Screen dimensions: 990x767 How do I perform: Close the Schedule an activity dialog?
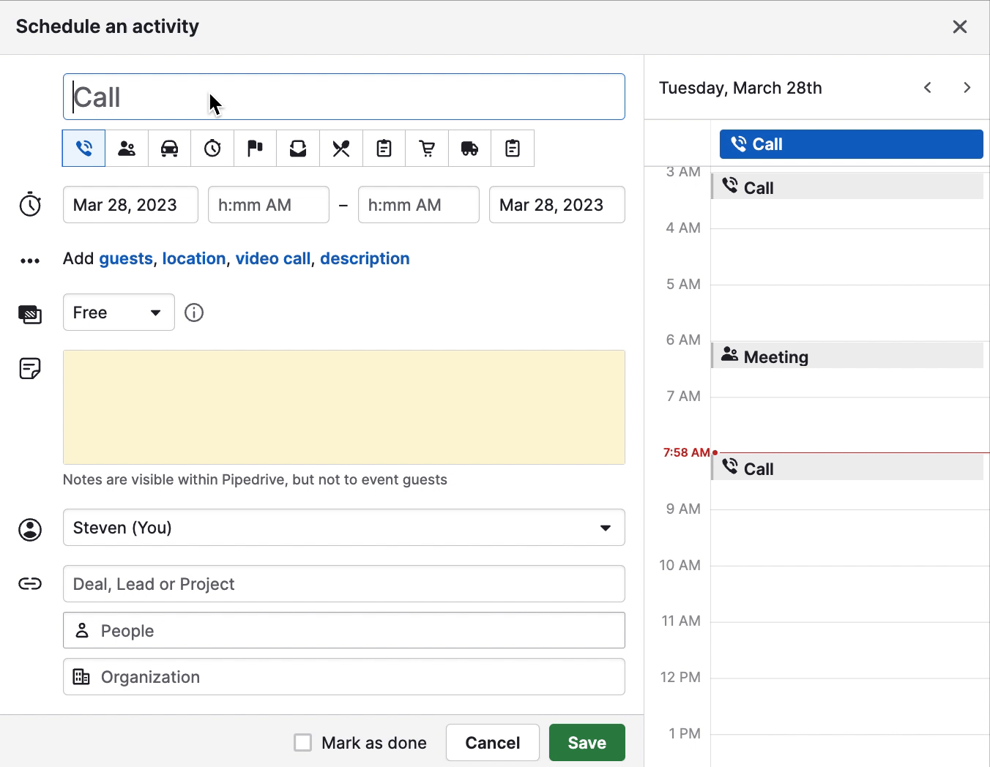tap(960, 27)
